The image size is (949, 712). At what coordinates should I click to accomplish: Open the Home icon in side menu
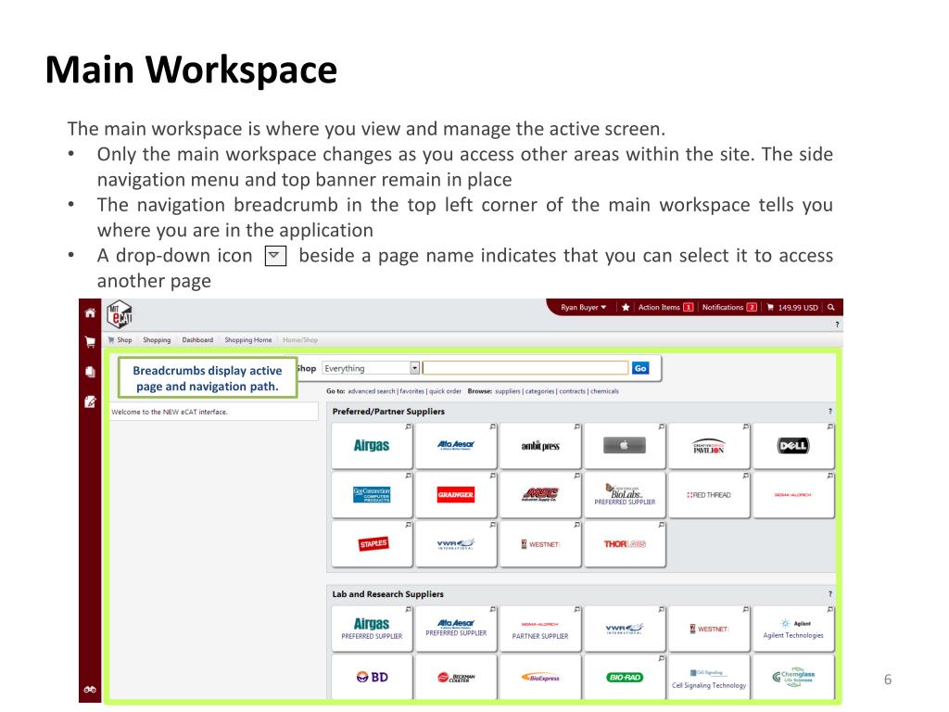coord(90,312)
